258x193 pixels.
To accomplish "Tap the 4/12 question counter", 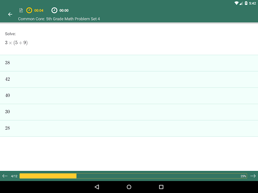I will pos(14,176).
